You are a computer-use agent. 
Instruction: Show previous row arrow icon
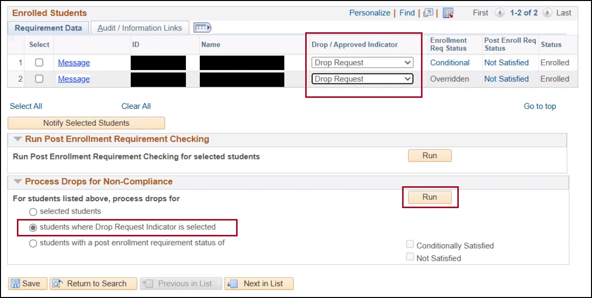click(x=500, y=13)
